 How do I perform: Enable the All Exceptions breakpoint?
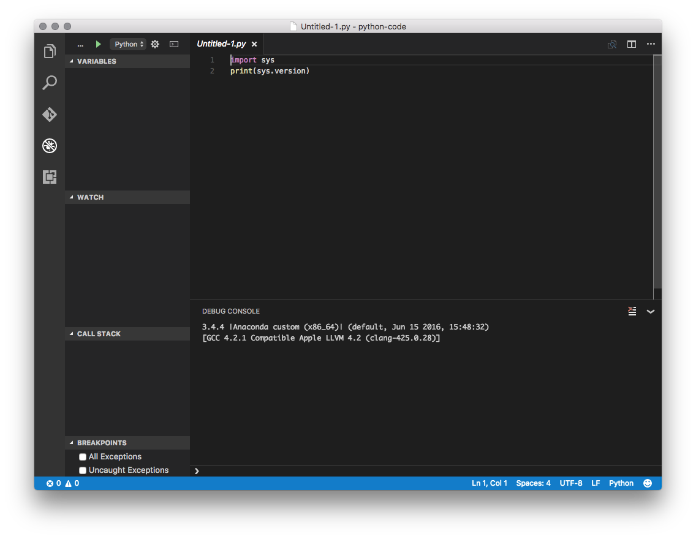[x=83, y=457]
